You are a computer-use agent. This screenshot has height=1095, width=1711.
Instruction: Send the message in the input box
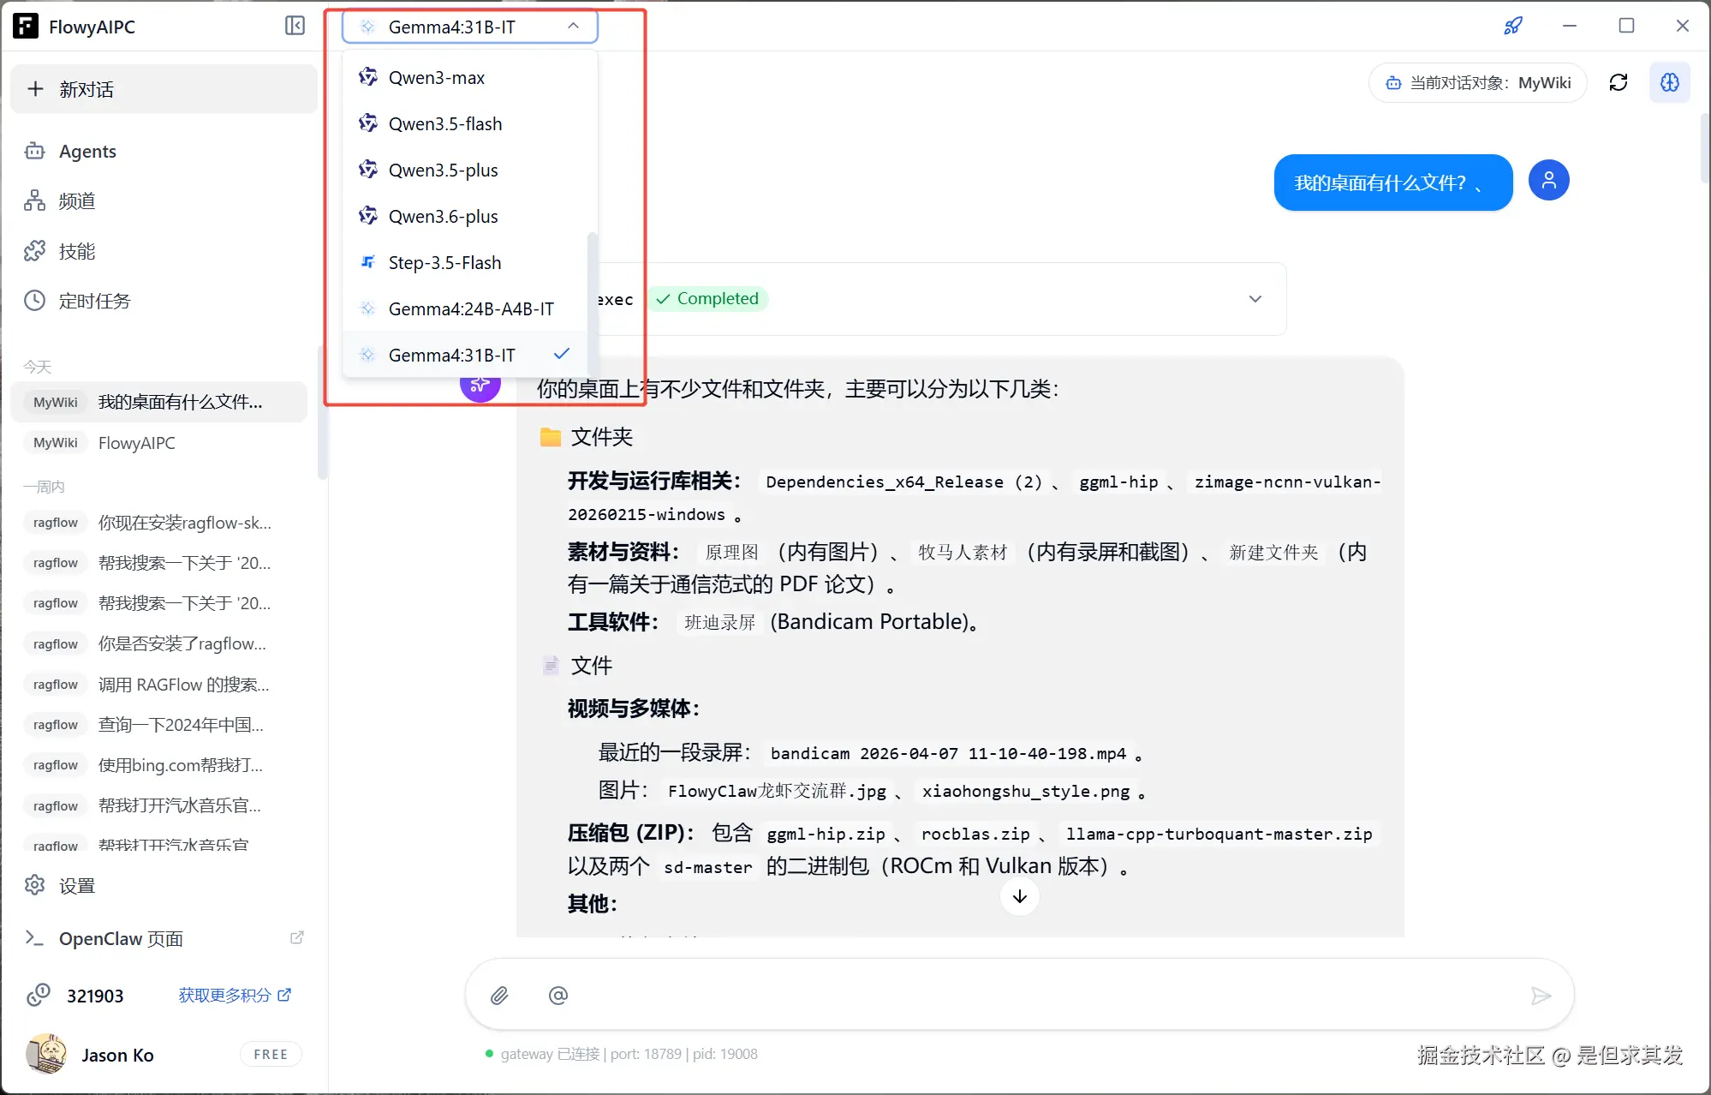point(1541,995)
